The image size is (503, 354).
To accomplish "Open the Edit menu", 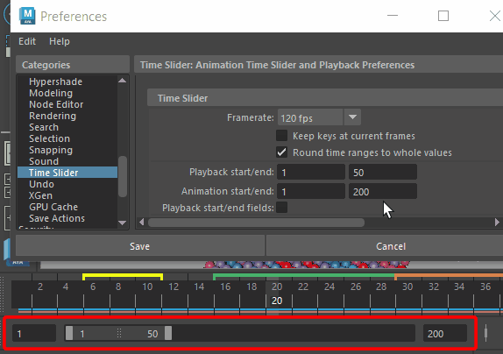I will (27, 41).
